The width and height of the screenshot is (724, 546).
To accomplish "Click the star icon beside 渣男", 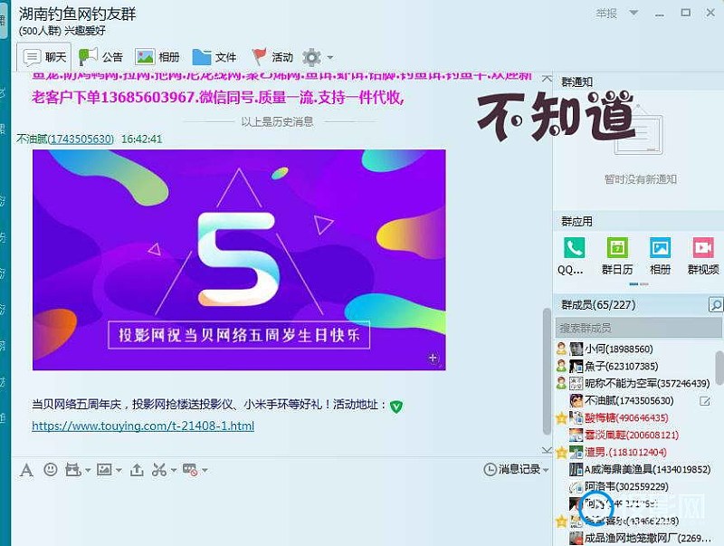I will click(x=561, y=453).
